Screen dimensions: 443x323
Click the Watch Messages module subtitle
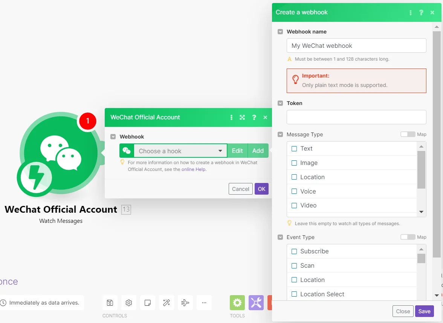(61, 221)
